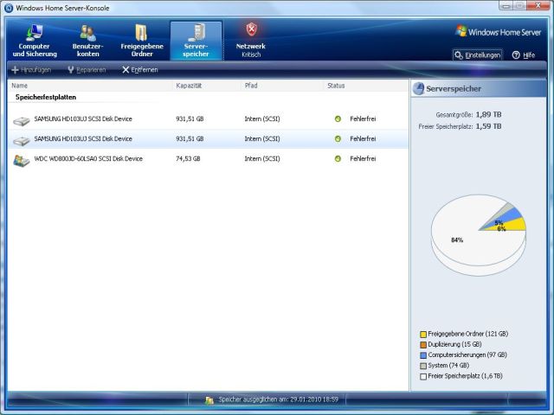Image resolution: width=554 pixels, height=415 pixels.
Task: Click Fehlerfrei status of WDC drive
Action: click(363, 159)
